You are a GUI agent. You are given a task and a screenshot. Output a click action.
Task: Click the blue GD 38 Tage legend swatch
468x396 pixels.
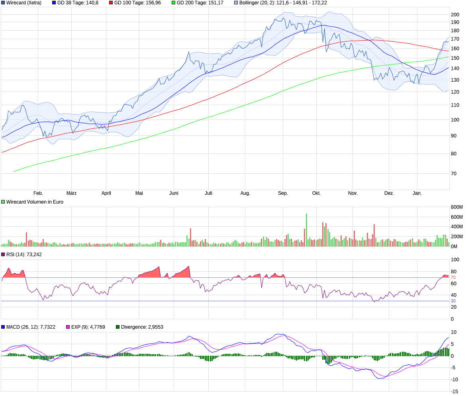tap(54, 3)
